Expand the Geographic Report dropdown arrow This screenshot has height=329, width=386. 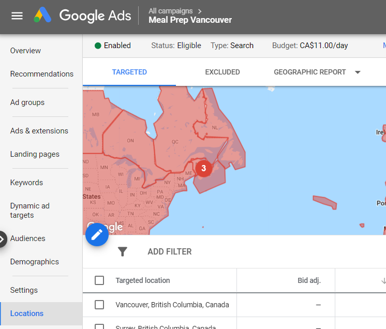click(358, 72)
